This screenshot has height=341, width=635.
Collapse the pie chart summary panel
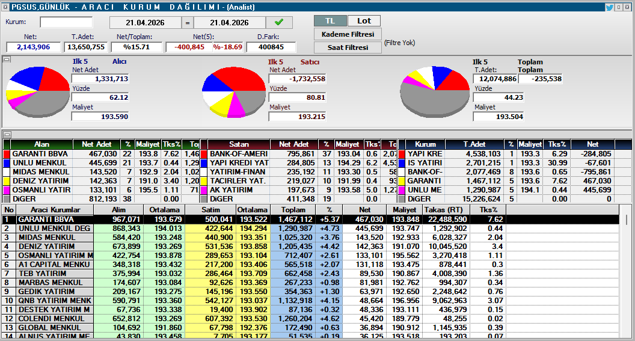tap(7, 60)
